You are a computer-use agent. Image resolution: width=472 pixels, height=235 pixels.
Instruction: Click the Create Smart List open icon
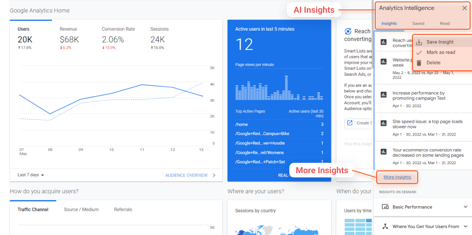coord(350,123)
